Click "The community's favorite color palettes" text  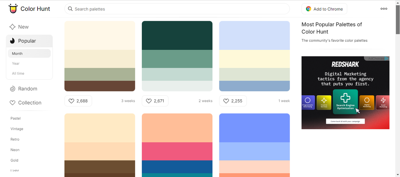pyautogui.click(x=334, y=40)
